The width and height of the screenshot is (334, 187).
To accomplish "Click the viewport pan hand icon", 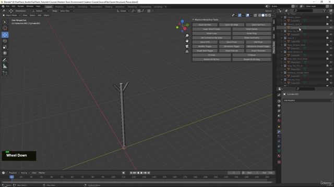I will [x=187, y=41].
